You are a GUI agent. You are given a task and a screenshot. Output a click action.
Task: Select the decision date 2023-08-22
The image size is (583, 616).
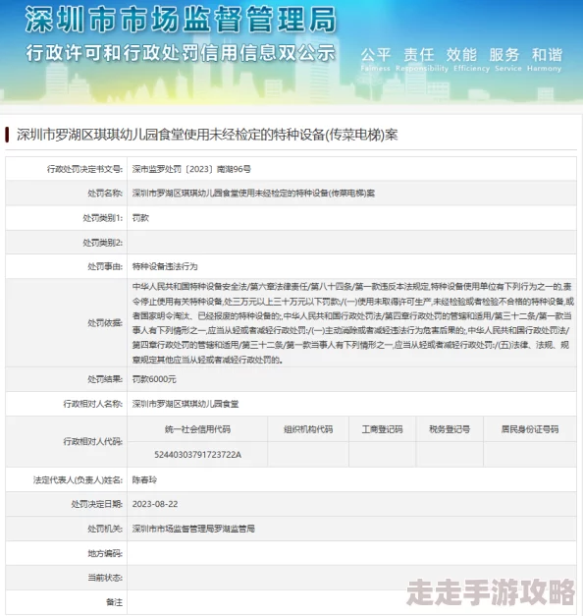pyautogui.click(x=155, y=504)
